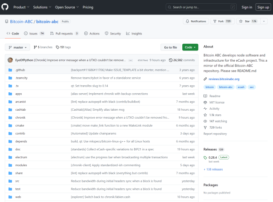Open the web folder icon

pyautogui.click(x=10, y=197)
